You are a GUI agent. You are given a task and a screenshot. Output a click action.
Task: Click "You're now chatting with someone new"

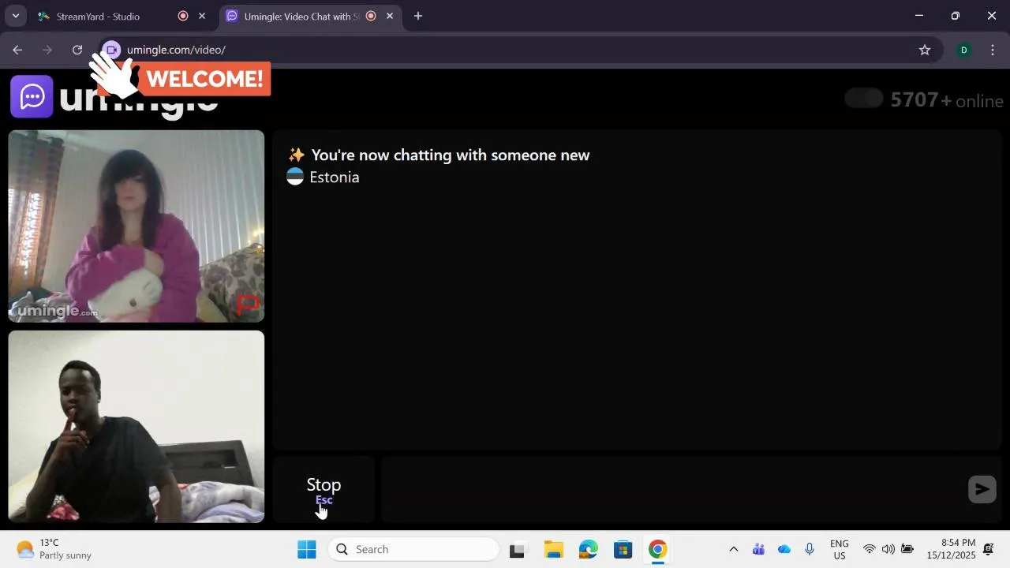(x=451, y=155)
